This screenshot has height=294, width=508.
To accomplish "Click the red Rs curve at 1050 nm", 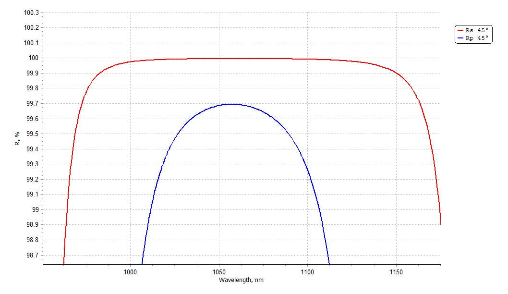I will (219, 59).
